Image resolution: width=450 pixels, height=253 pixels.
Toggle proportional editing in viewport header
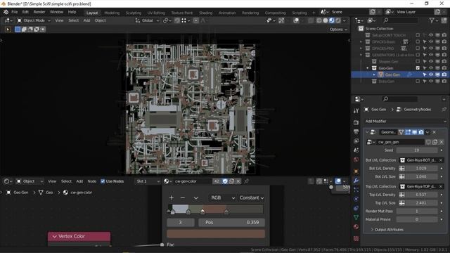point(195,20)
